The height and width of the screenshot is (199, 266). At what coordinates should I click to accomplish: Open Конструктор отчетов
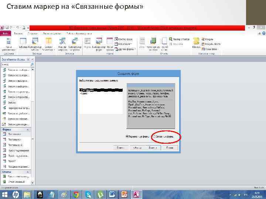tap(153, 44)
